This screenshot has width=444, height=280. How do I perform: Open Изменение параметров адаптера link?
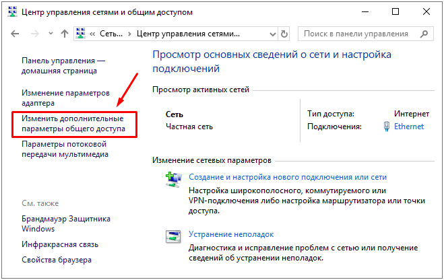66,98
